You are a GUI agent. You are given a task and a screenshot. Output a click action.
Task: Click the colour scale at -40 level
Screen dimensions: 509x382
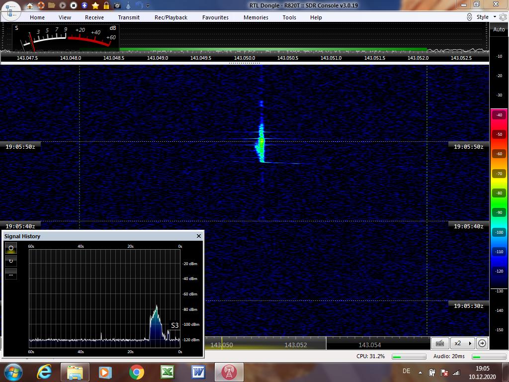click(499, 115)
